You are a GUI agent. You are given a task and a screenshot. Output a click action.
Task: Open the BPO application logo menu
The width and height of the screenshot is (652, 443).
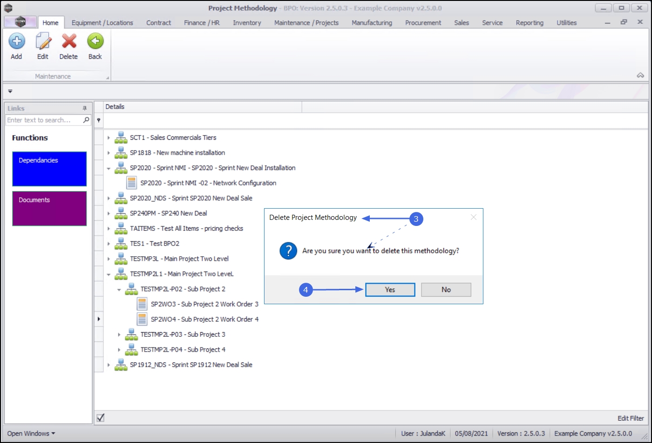click(x=20, y=22)
